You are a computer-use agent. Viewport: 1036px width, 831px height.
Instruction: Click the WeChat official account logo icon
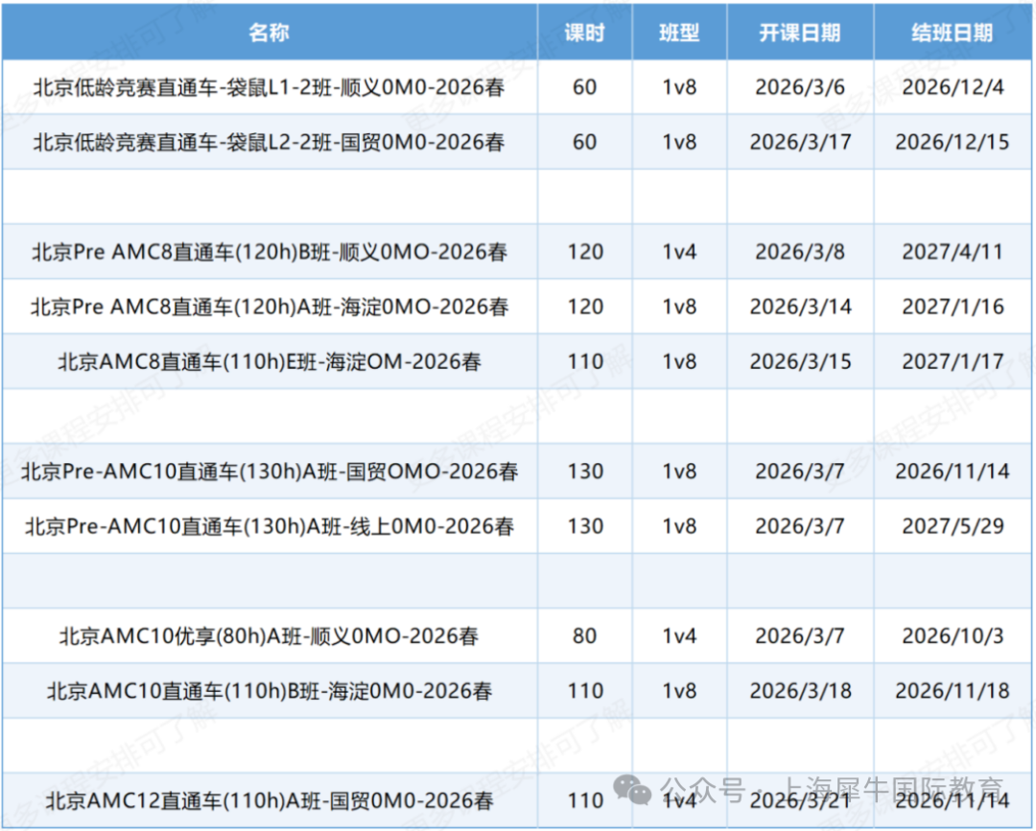634,790
